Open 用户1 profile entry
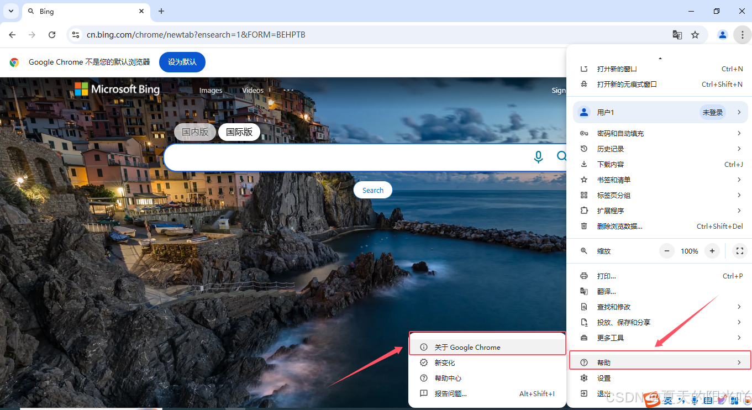 coord(659,112)
